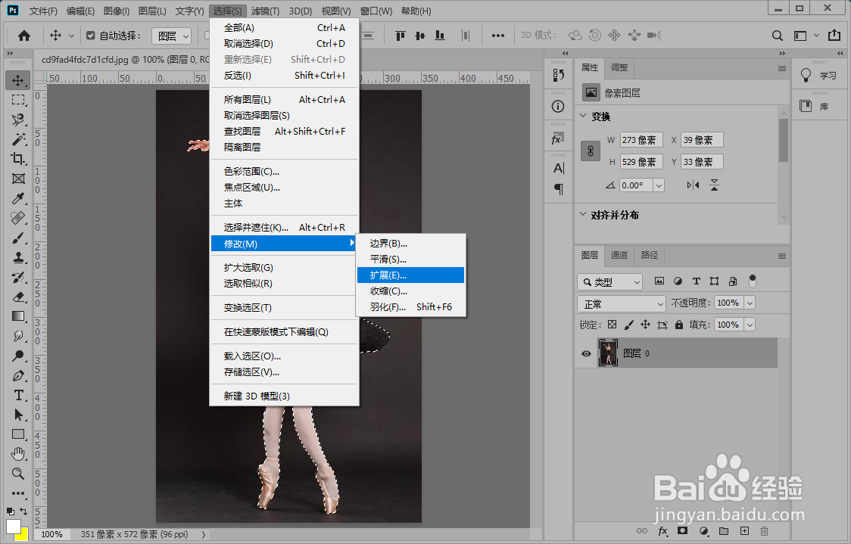Screen dimensions: 851x544
Task: Flip horizontally in properties panel
Action: click(x=693, y=185)
